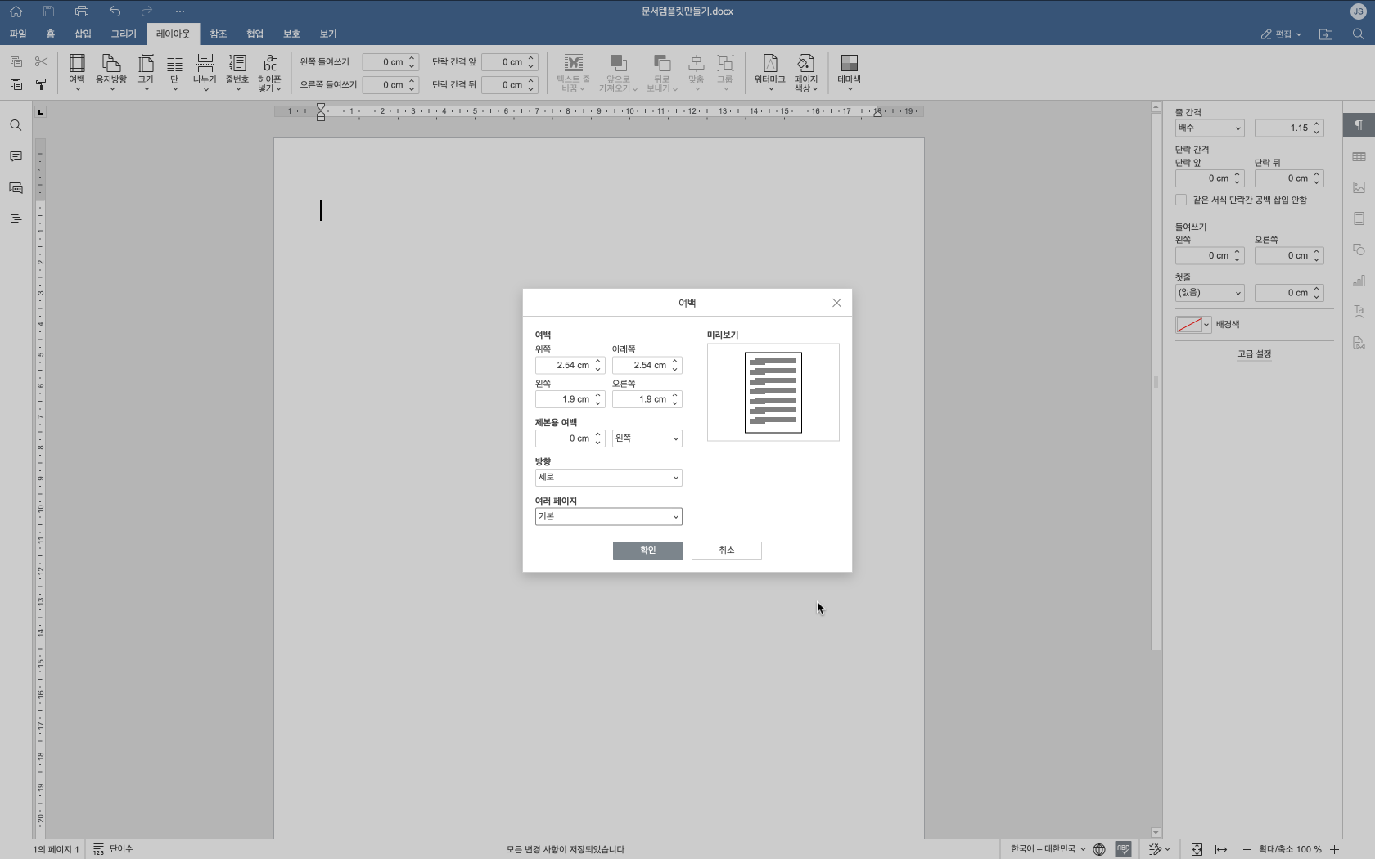The image size is (1375, 859).
Task: Click the tab stop selector at ruler corner
Action: click(40, 111)
